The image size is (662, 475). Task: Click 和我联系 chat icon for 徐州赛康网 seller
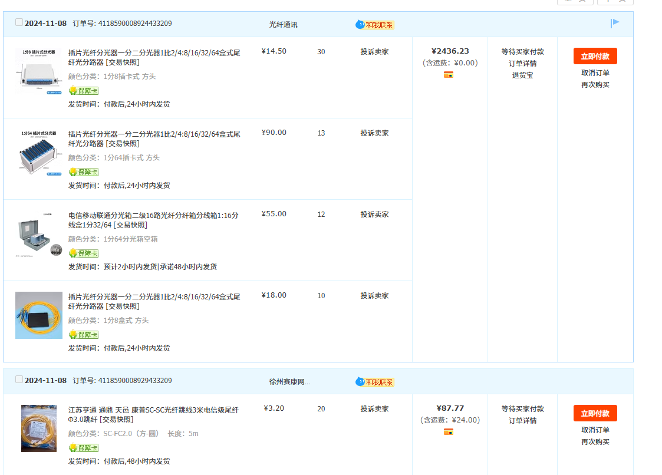375,382
